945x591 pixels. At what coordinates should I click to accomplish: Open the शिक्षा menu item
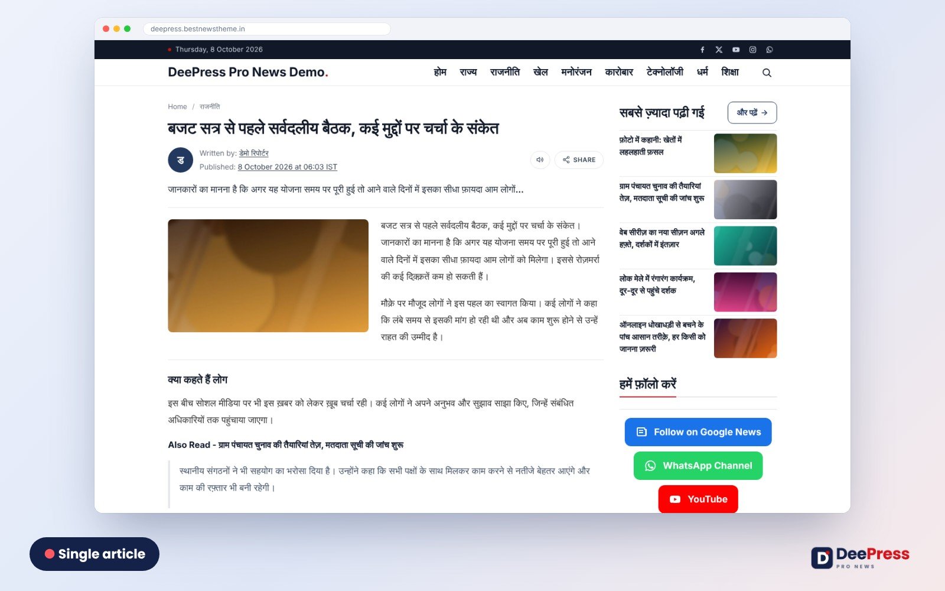730,72
